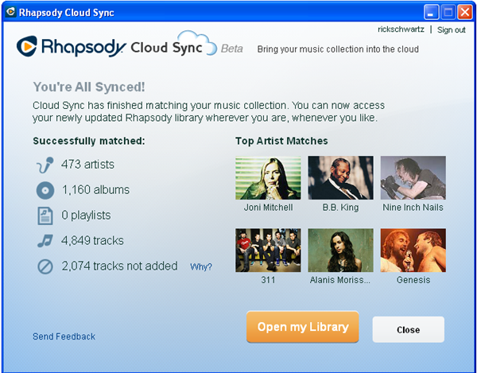Click the Sign out link
This screenshot has width=477, height=373.
click(x=451, y=29)
